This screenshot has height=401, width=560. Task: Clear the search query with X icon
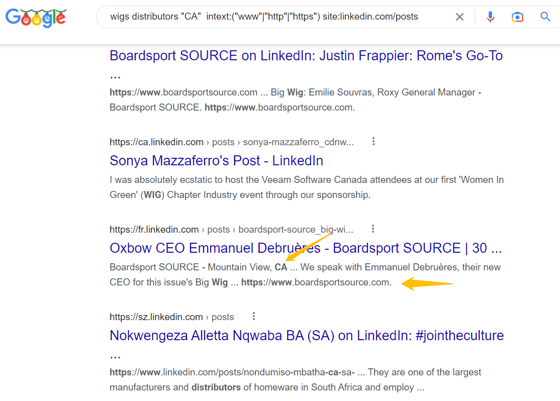tap(459, 17)
